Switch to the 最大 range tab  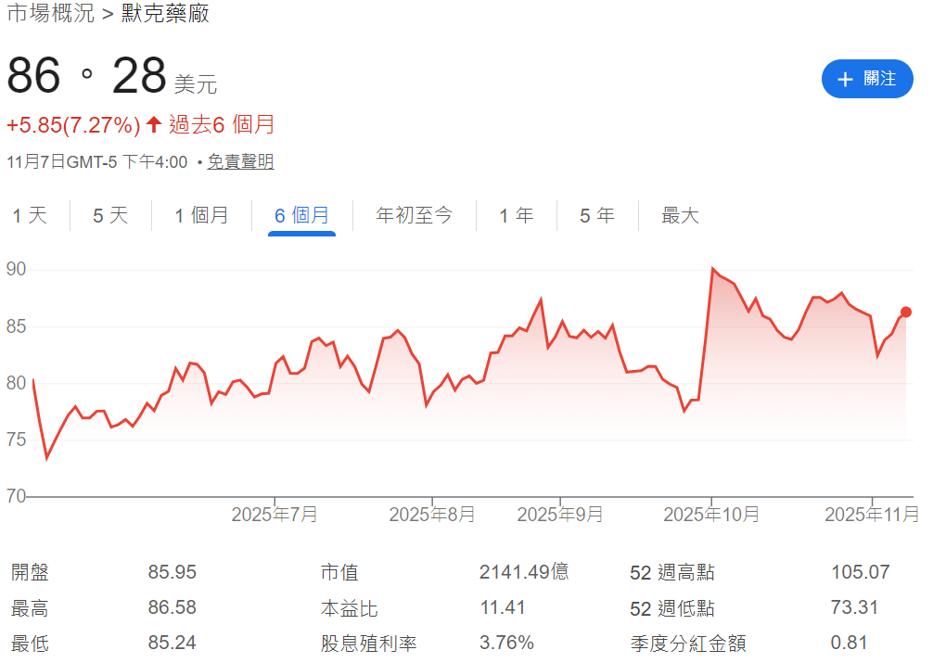pyautogui.click(x=679, y=215)
